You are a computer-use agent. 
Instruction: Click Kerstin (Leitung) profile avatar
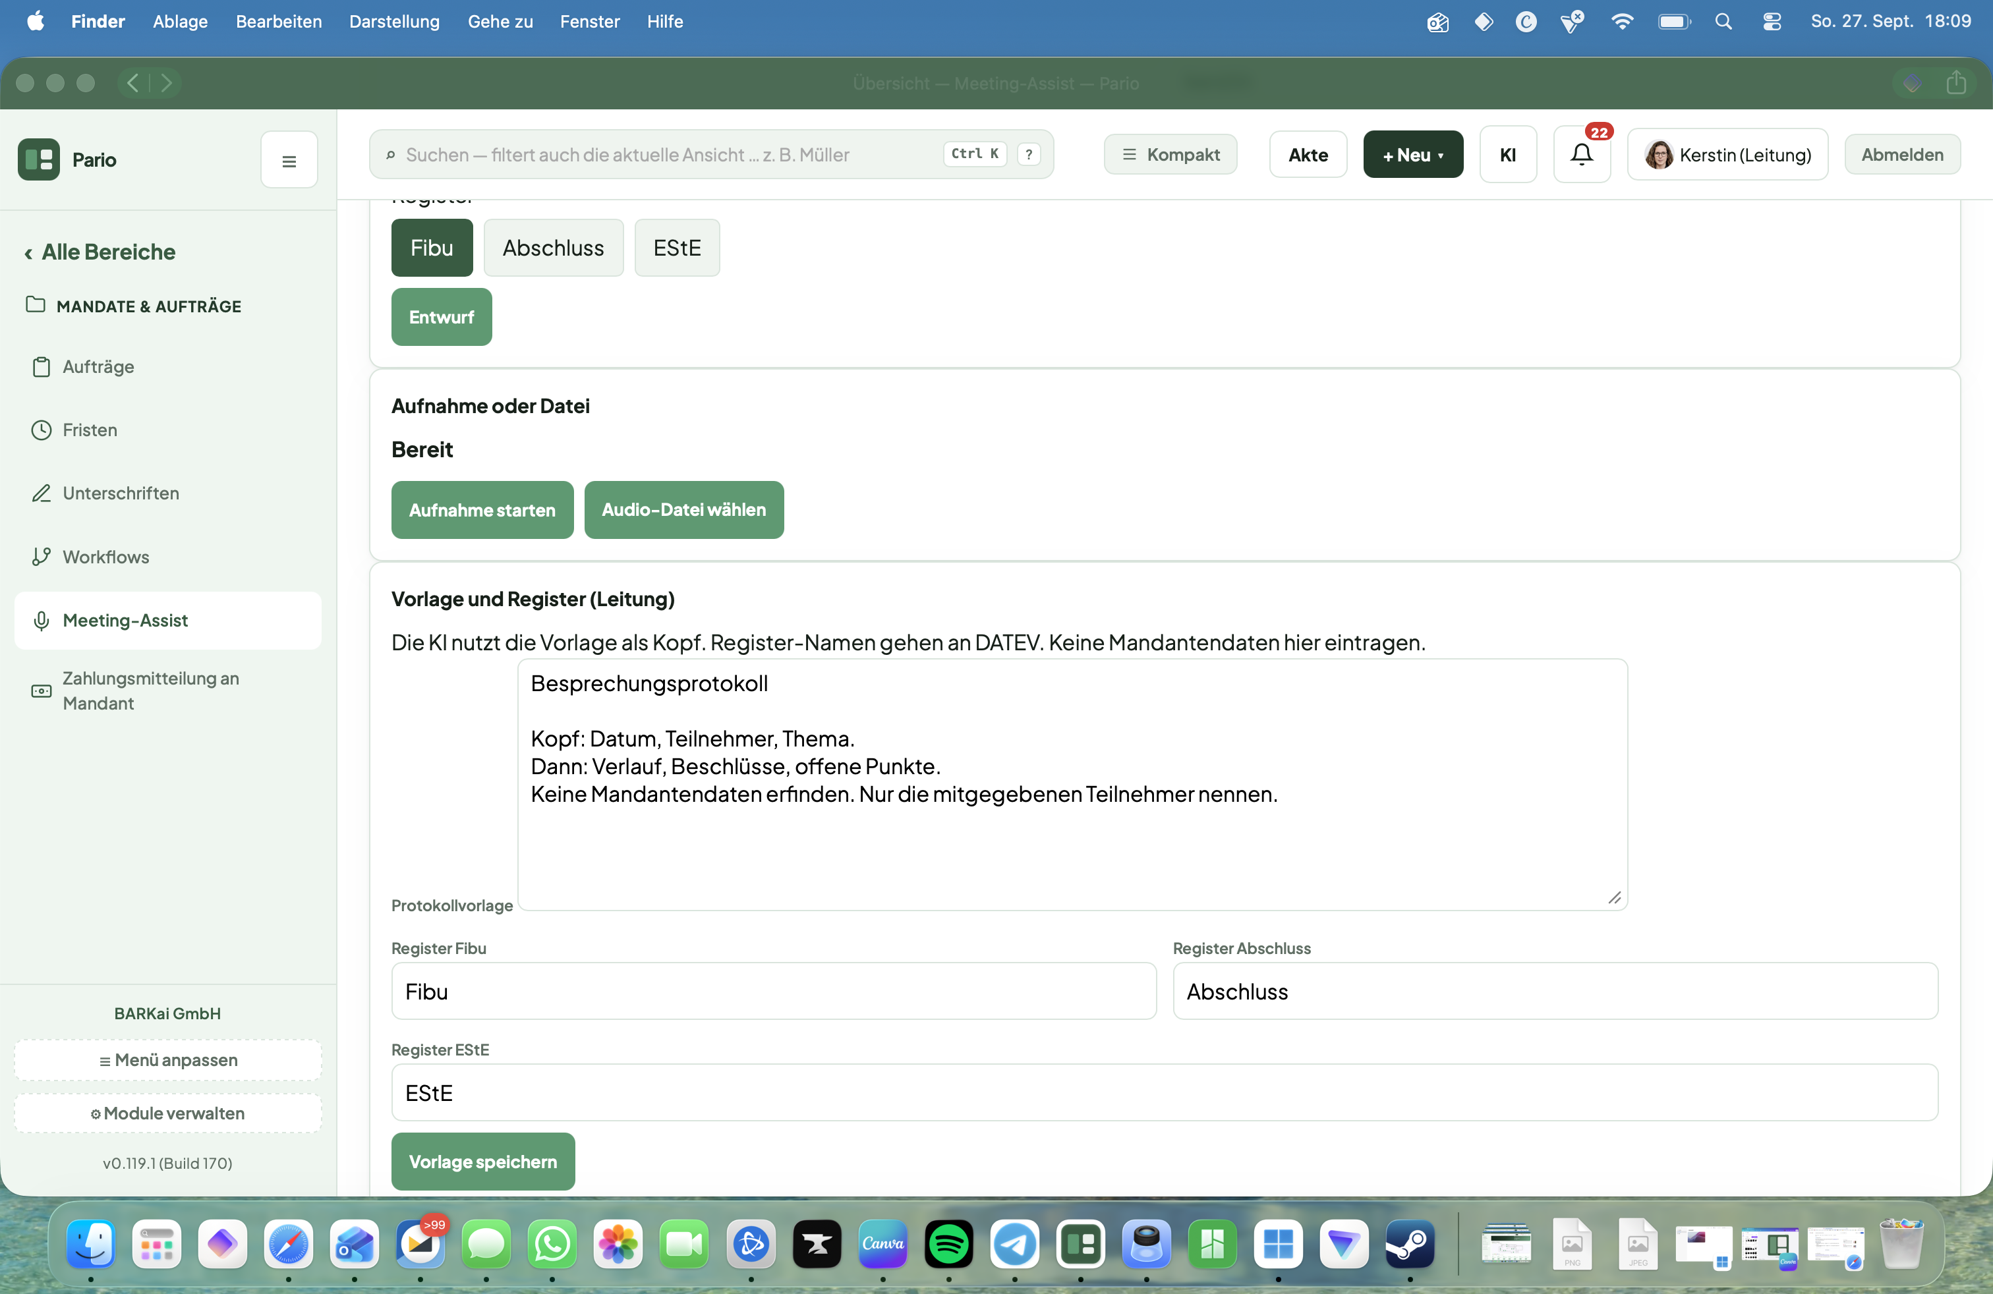coord(1658,155)
